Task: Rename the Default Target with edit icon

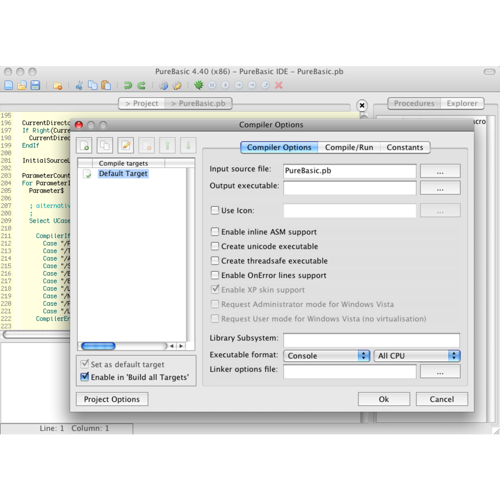Action: (125, 145)
